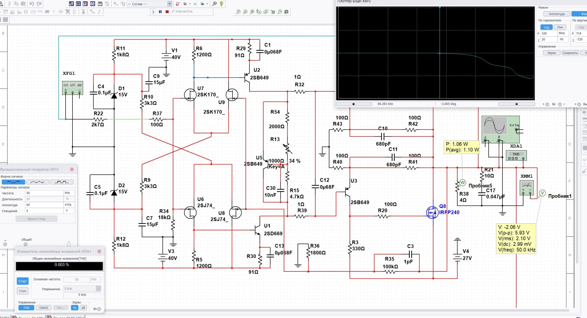Enable SINAD mode in distortion analyzer
This screenshot has height=318, width=587.
click(43, 308)
